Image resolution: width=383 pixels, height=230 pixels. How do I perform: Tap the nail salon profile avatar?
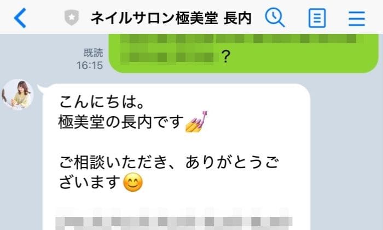point(17,95)
